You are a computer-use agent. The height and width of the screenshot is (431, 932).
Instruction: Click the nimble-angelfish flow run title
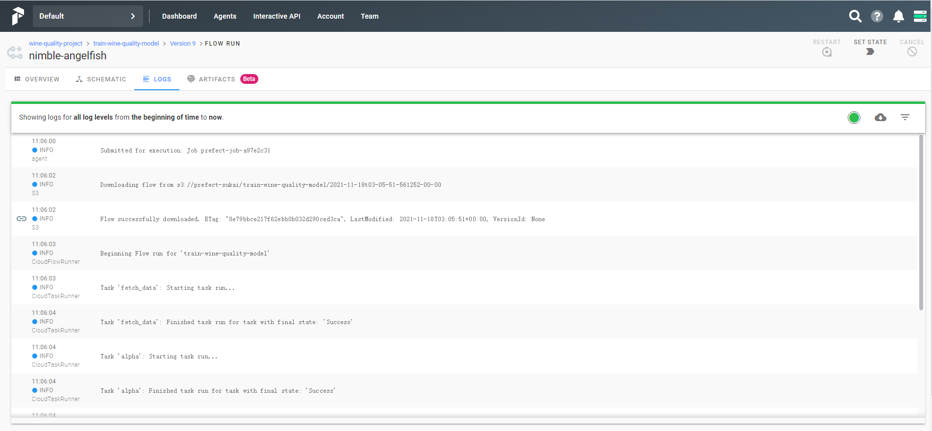coord(68,56)
